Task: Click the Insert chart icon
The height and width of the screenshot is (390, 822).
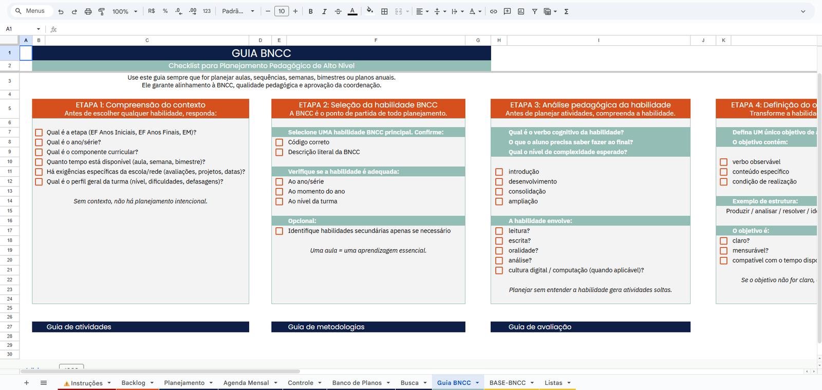Action: coord(521,11)
